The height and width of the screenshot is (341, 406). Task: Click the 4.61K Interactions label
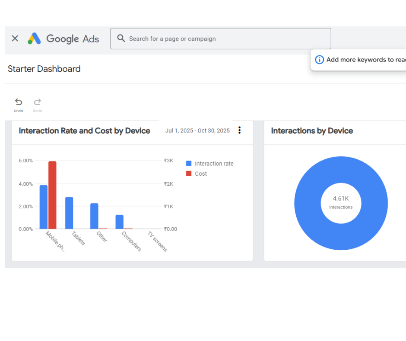pyautogui.click(x=341, y=202)
